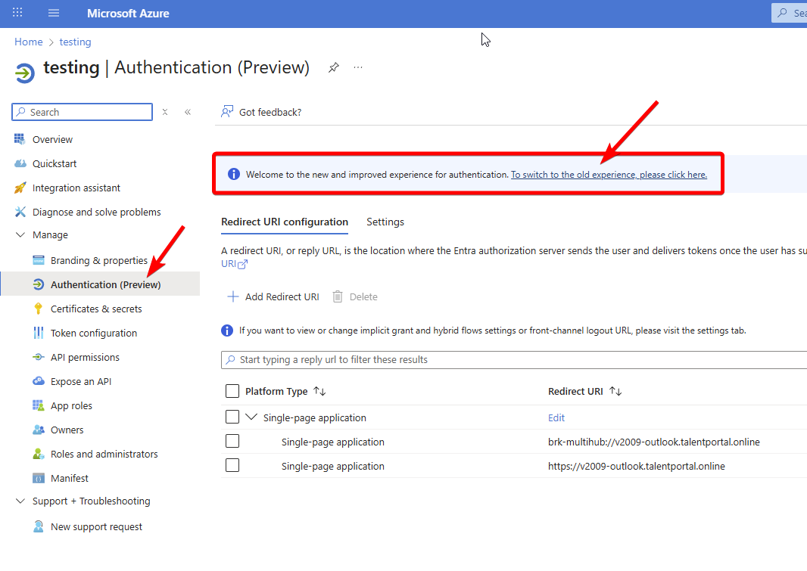Click the App roles icon

tap(39, 405)
